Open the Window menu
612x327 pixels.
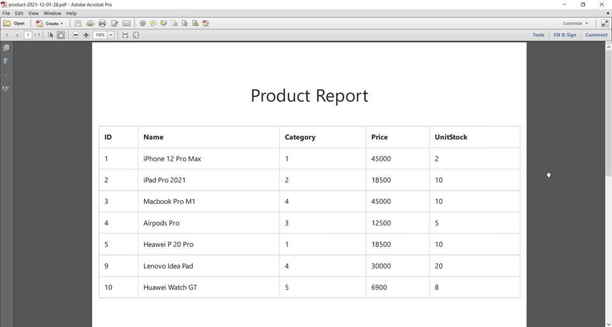click(52, 13)
